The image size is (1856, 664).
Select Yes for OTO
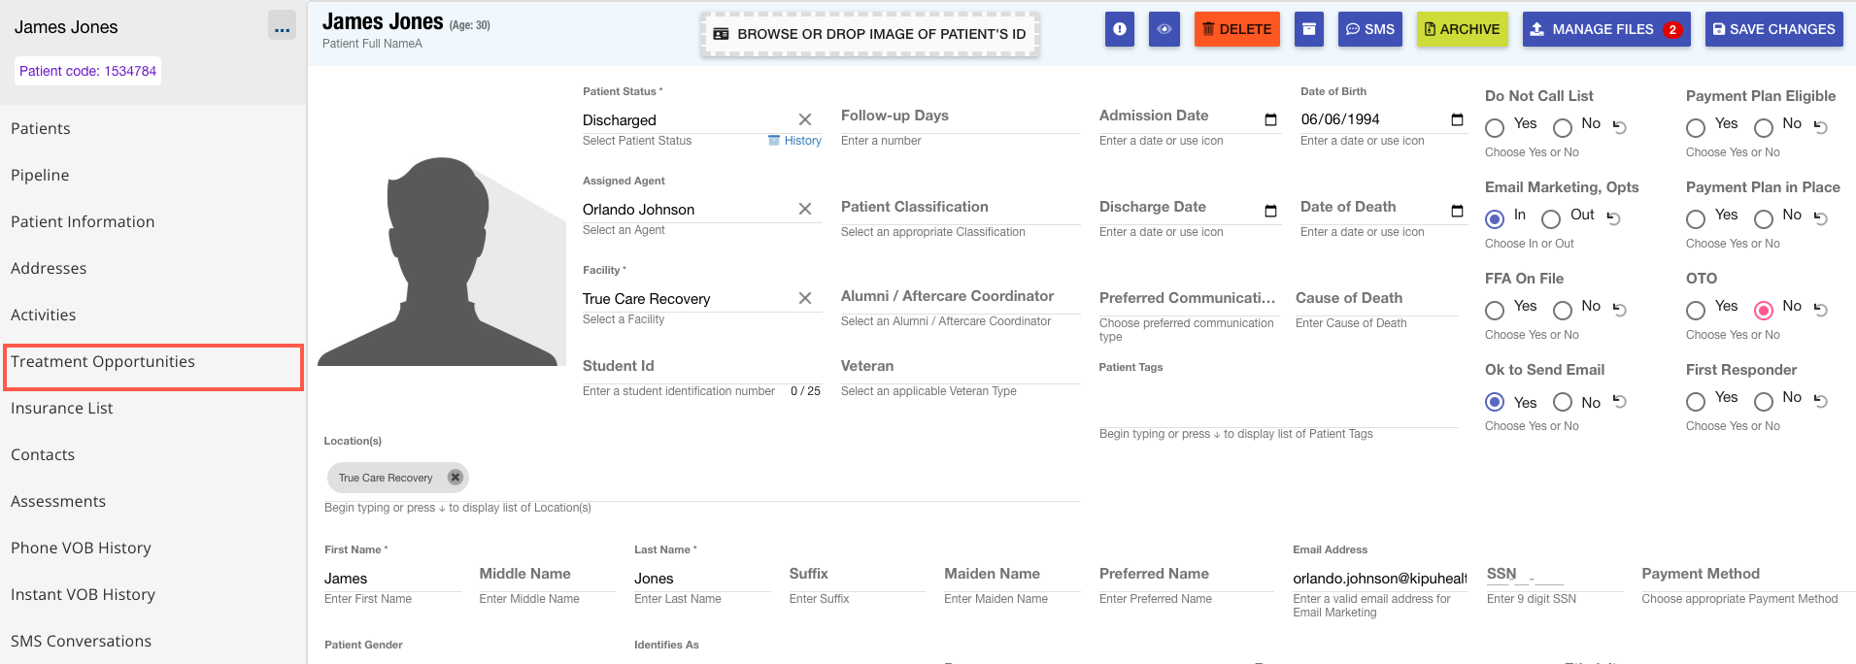(1696, 311)
